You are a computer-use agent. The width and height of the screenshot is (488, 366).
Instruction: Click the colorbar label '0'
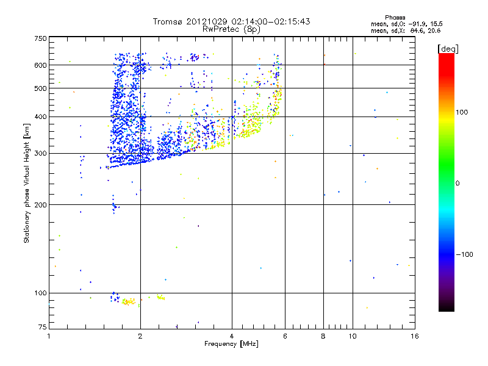(x=457, y=184)
